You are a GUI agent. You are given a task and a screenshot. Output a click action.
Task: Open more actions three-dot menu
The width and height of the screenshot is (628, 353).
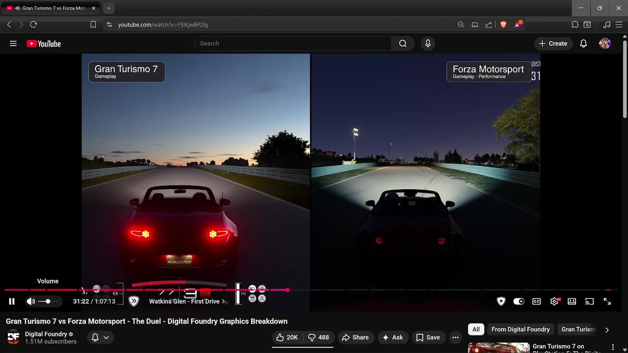[455, 337]
